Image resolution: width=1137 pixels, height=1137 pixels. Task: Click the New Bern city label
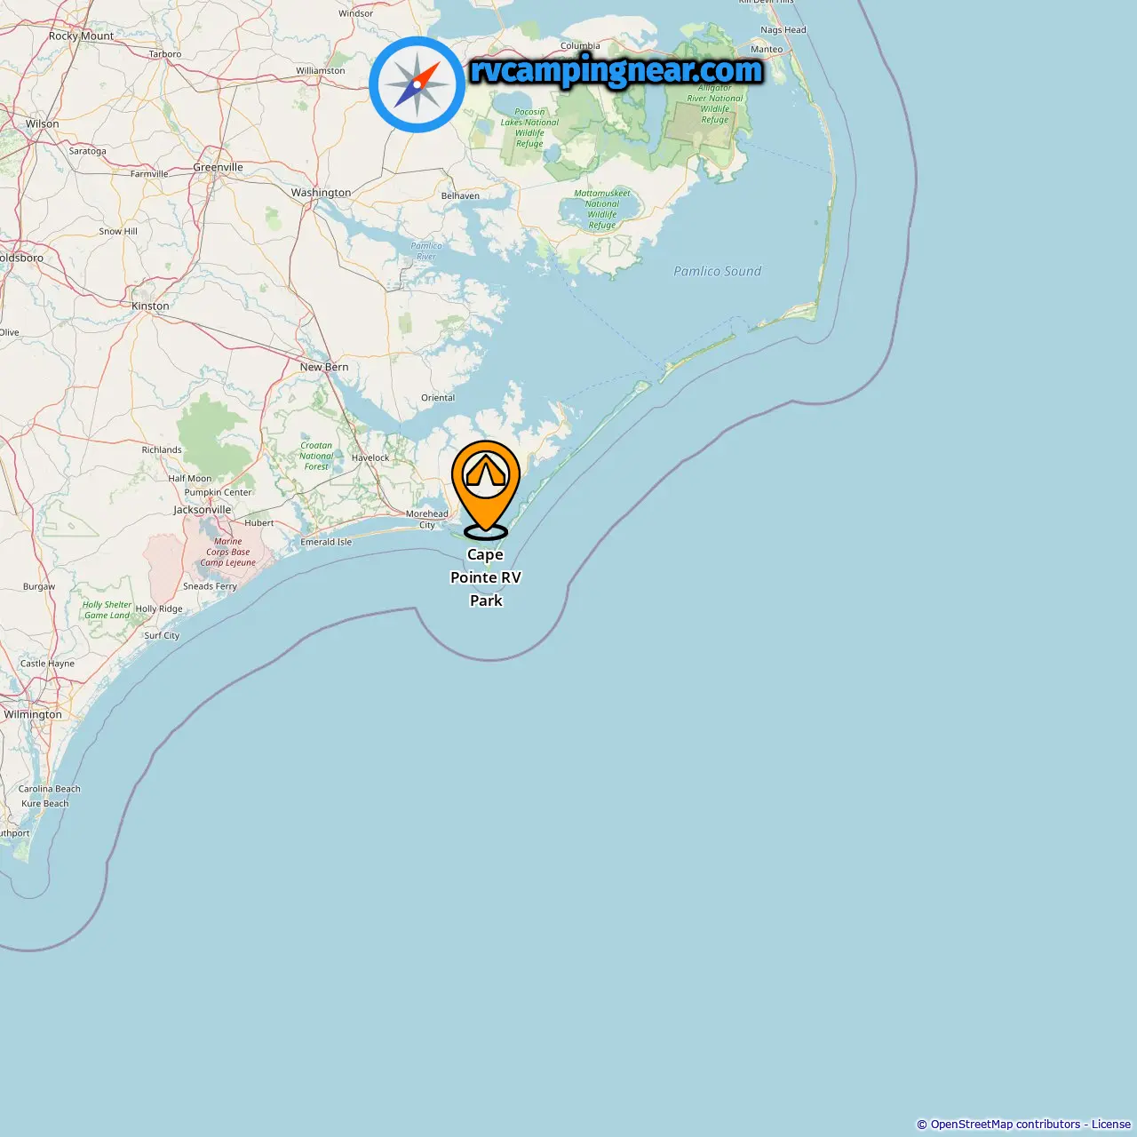pos(324,367)
